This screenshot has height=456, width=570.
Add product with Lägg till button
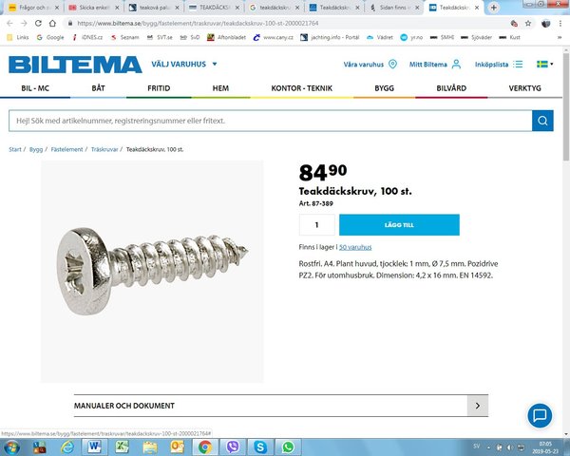tap(399, 225)
